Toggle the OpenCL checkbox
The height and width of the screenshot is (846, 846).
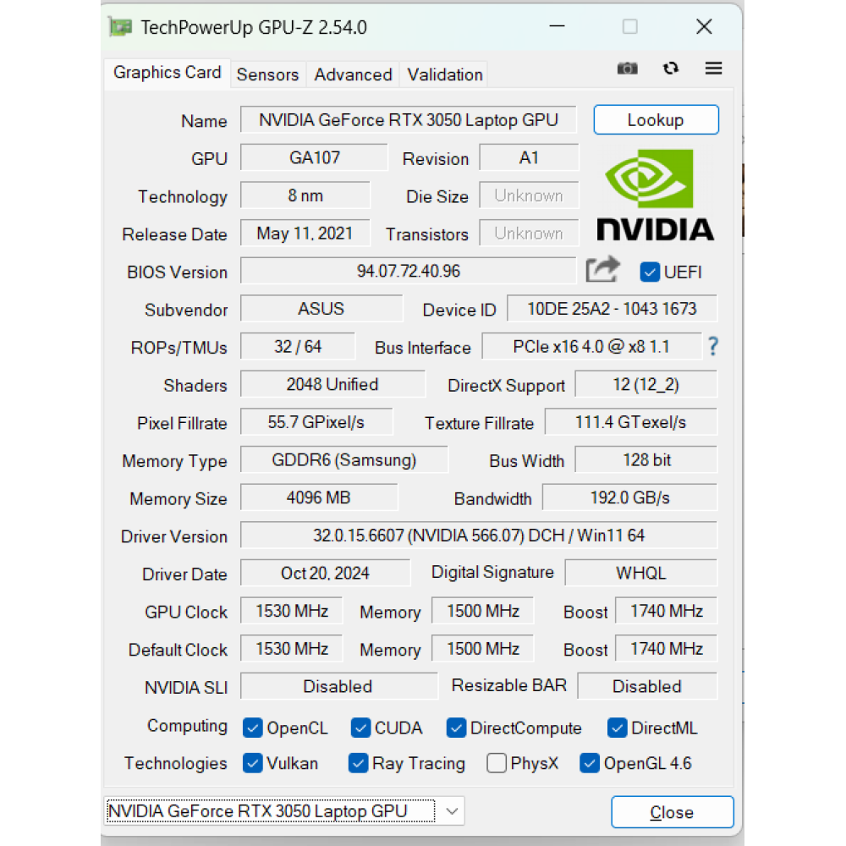(x=252, y=728)
